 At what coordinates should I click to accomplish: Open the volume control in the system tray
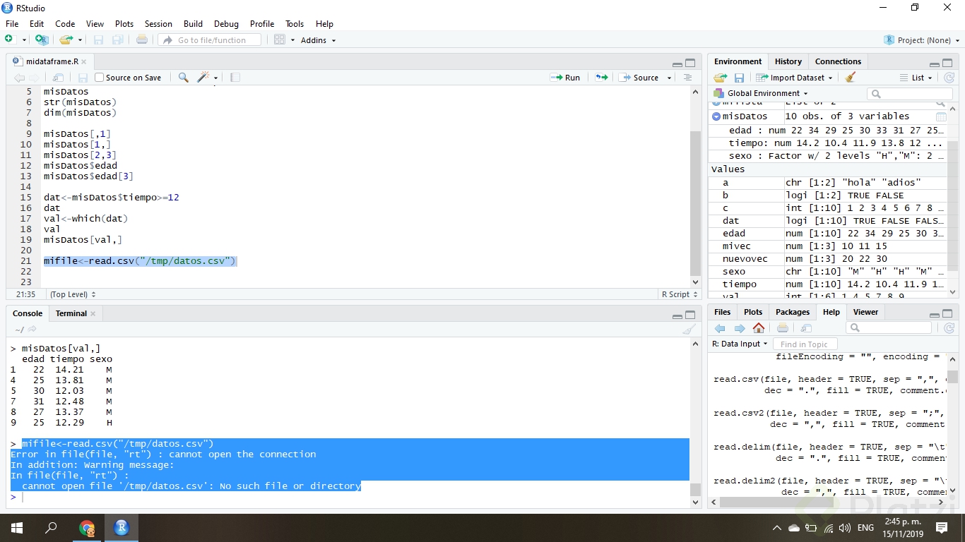point(845,528)
